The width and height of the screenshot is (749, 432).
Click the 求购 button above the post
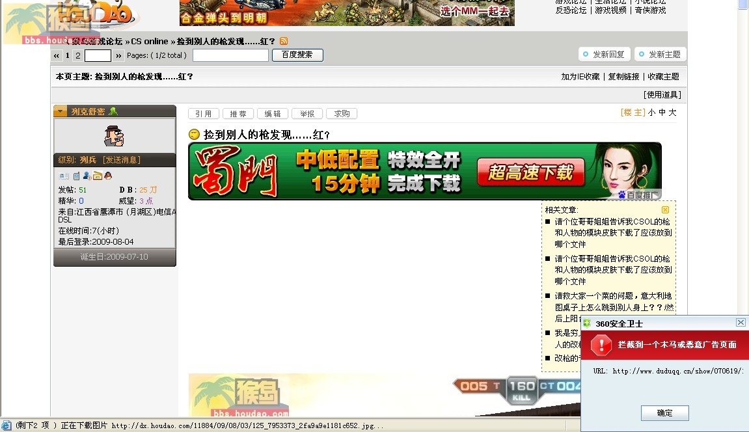pyautogui.click(x=342, y=114)
